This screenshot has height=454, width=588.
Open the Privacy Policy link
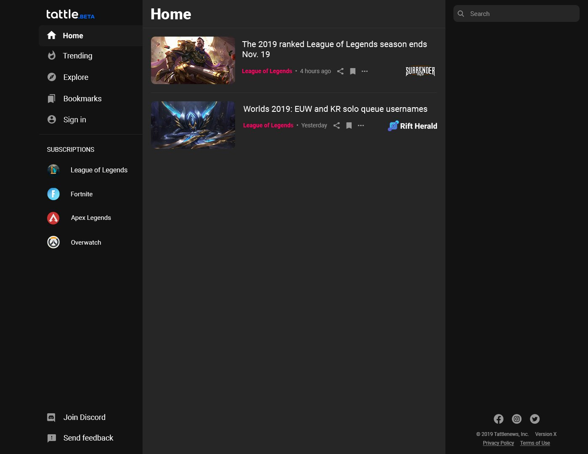point(498,443)
